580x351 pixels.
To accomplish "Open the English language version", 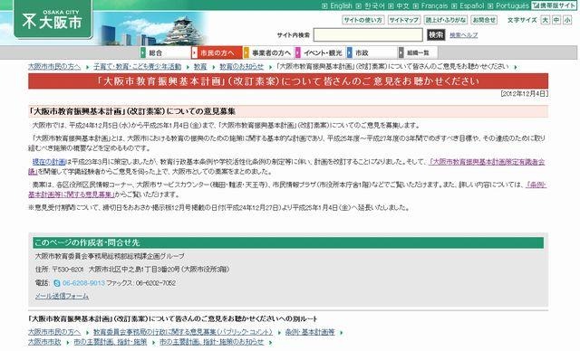I will coord(341,6).
